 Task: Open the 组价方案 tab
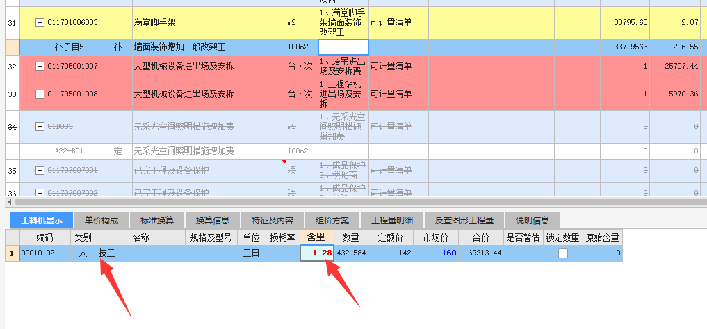(x=332, y=221)
